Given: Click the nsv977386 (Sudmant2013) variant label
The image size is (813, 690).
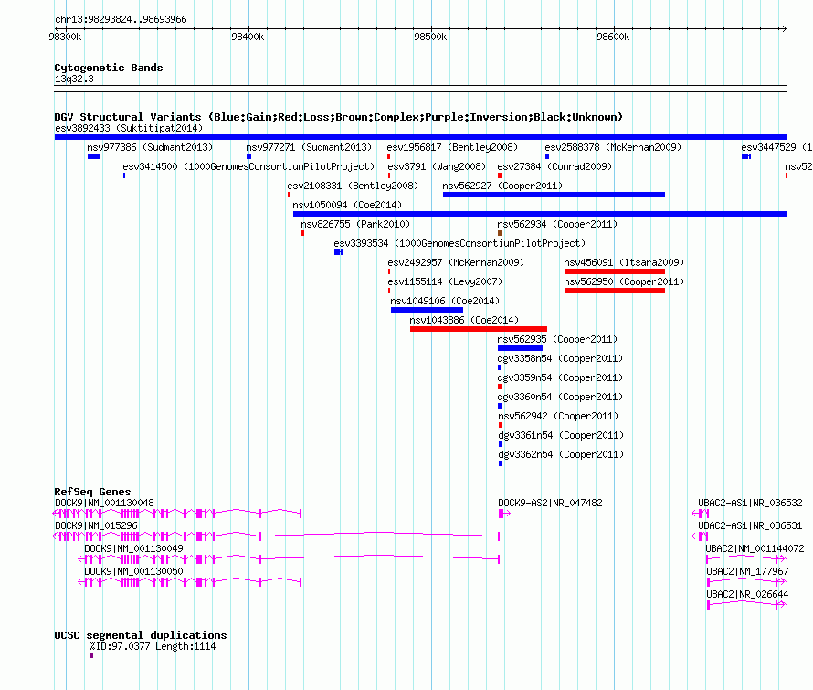Looking at the screenshot, I should [x=150, y=147].
